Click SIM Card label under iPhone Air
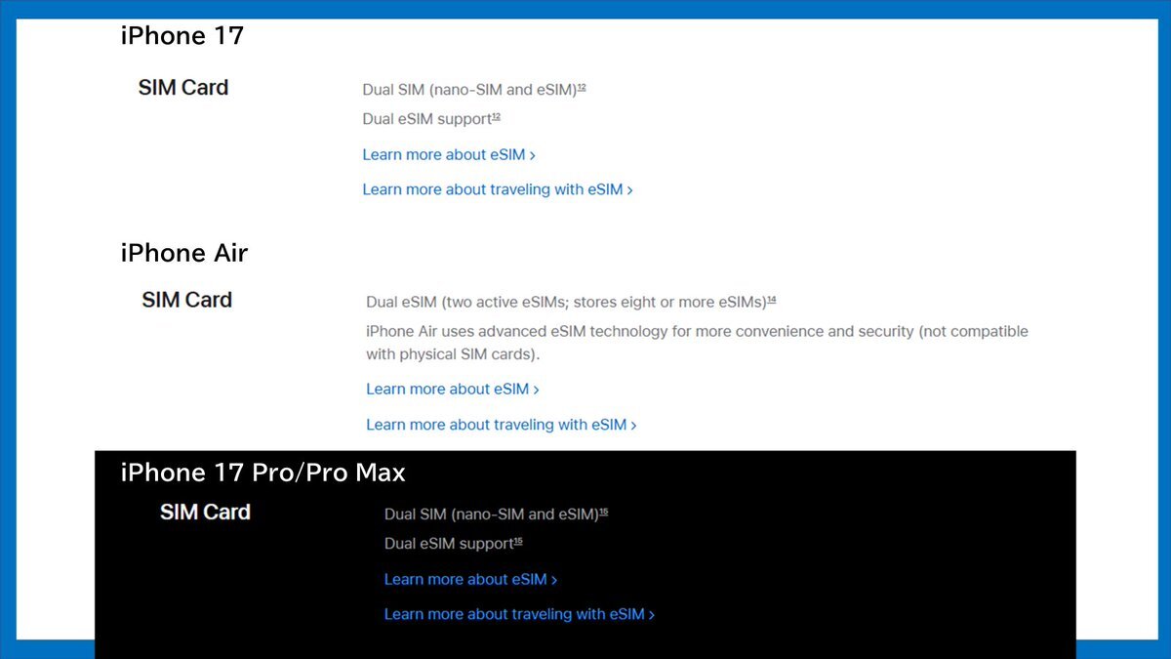This screenshot has height=659, width=1171. click(187, 300)
